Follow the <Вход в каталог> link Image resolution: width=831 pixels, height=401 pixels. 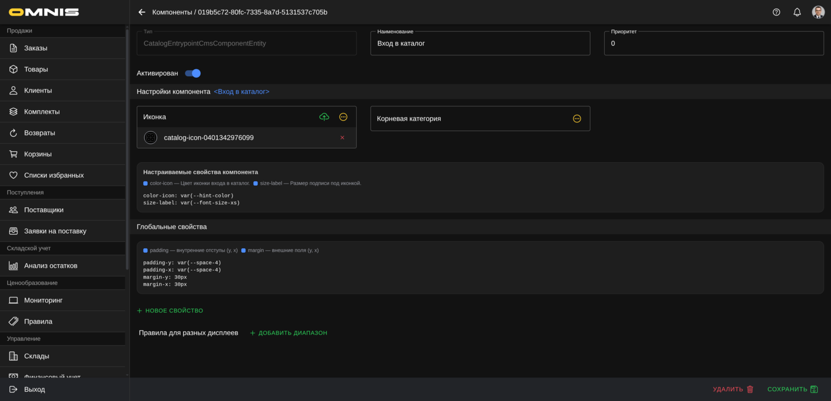pyautogui.click(x=241, y=92)
